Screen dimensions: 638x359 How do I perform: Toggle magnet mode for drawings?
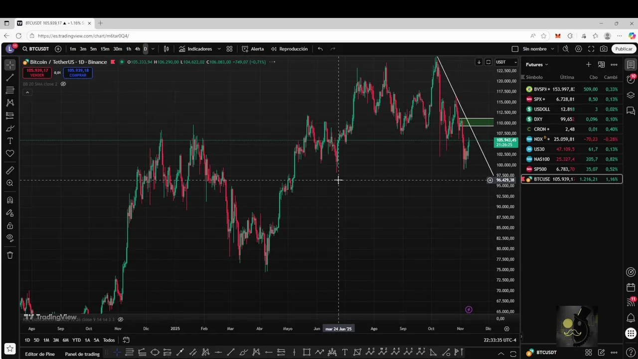click(x=10, y=200)
